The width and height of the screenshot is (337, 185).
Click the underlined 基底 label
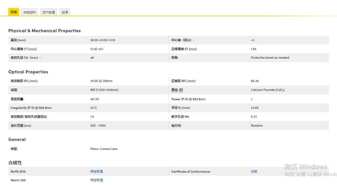175,90
